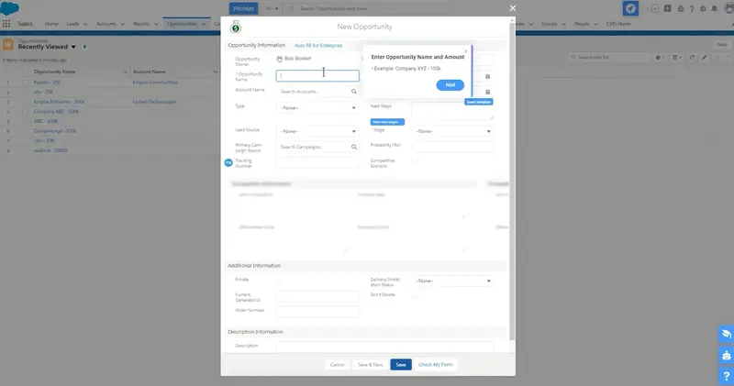The image size is (734, 386).
Task: Open the Stage dropdown
Action: [x=452, y=131]
